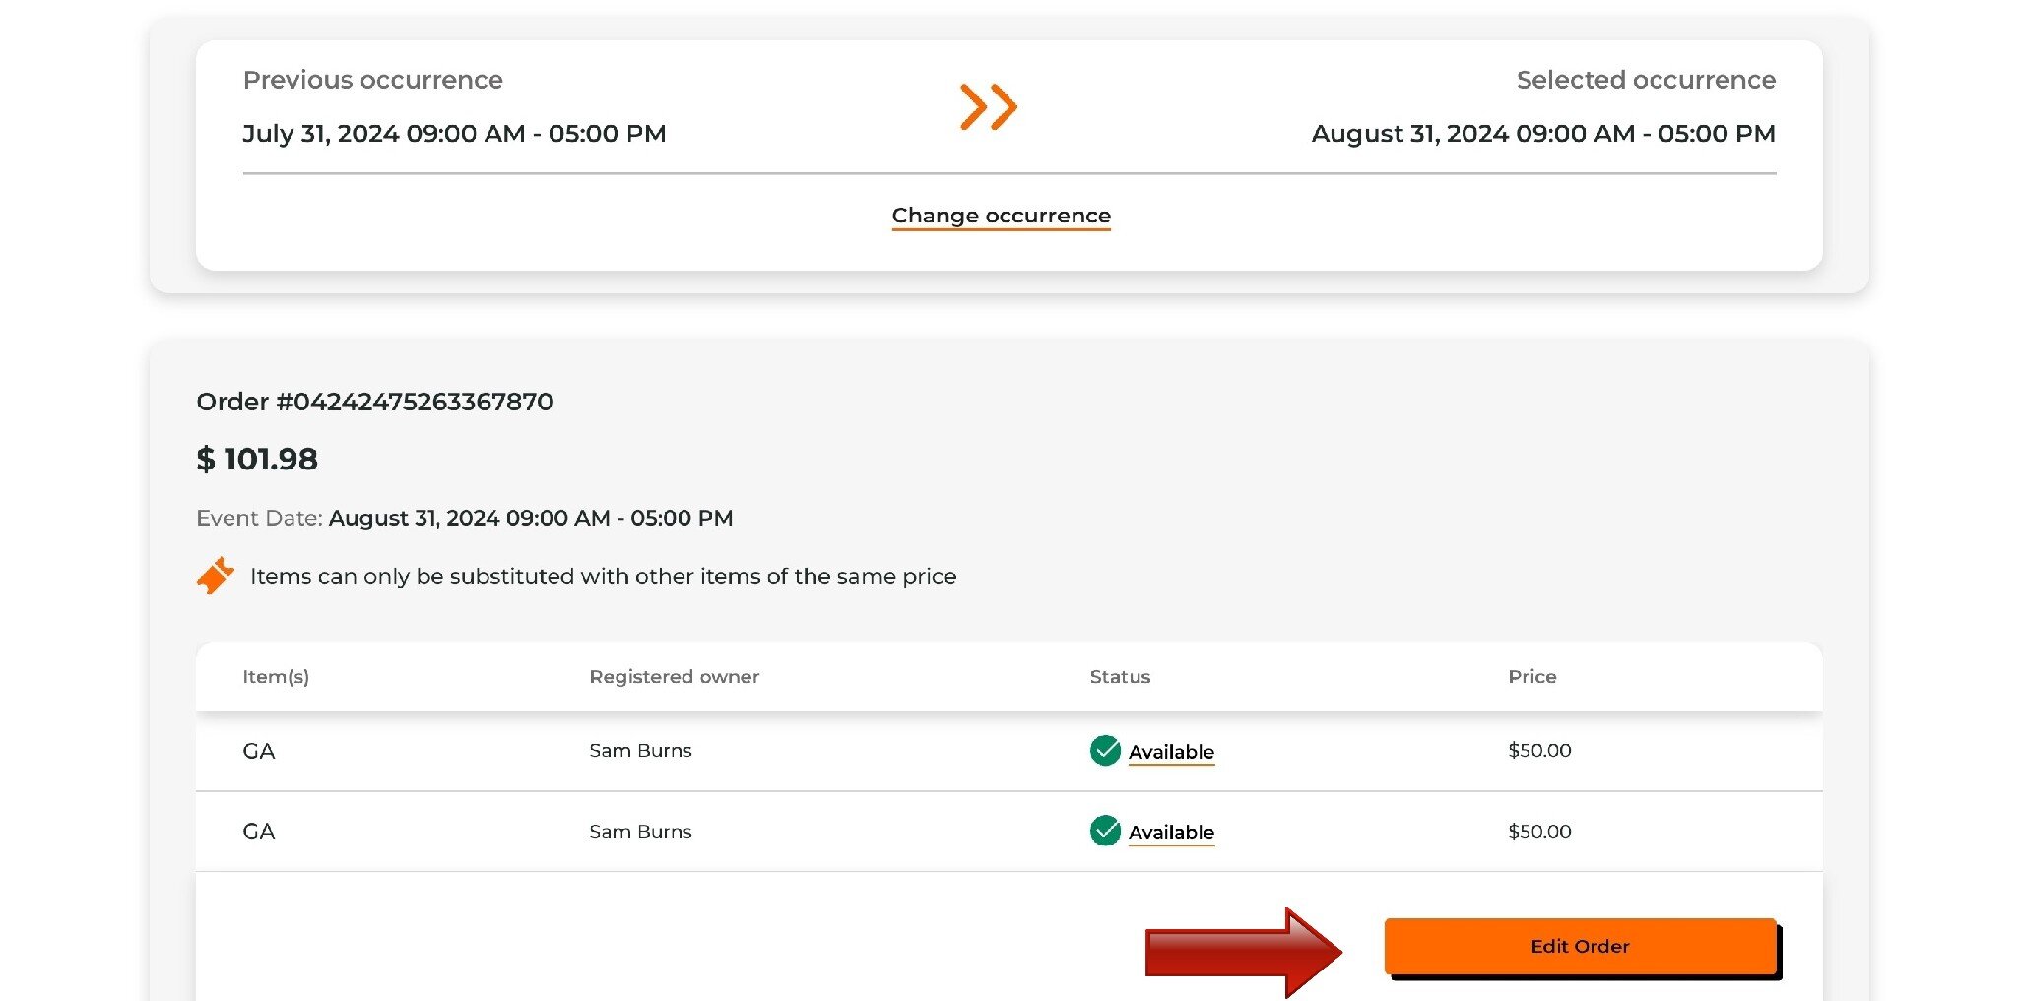Click the $101.98 order total

[257, 459]
